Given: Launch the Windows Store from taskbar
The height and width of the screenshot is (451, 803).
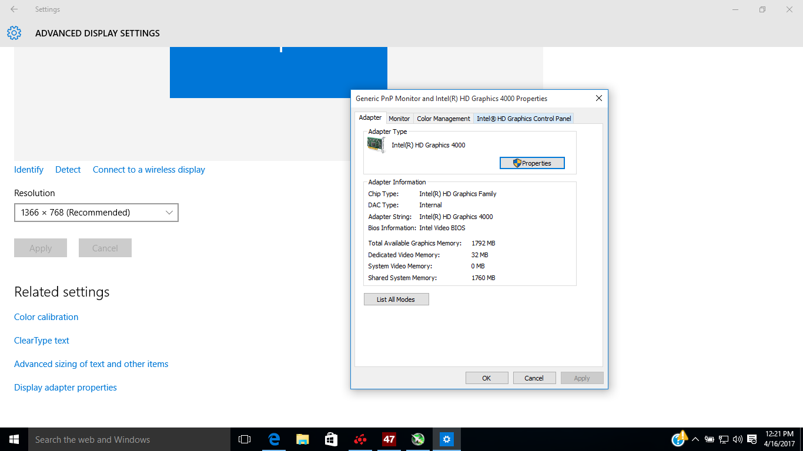Looking at the screenshot, I should pyautogui.click(x=331, y=439).
